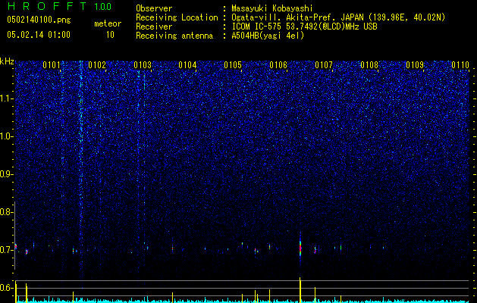Click the 0101 time marker
Screen dimensions: 477x303
51,65
